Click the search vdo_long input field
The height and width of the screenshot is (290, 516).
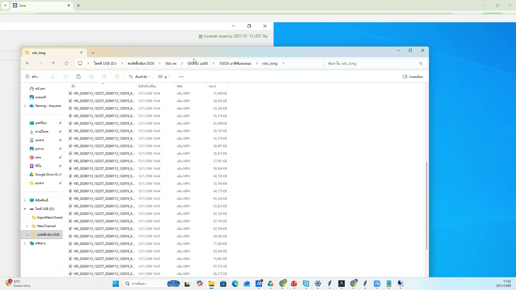(371, 63)
